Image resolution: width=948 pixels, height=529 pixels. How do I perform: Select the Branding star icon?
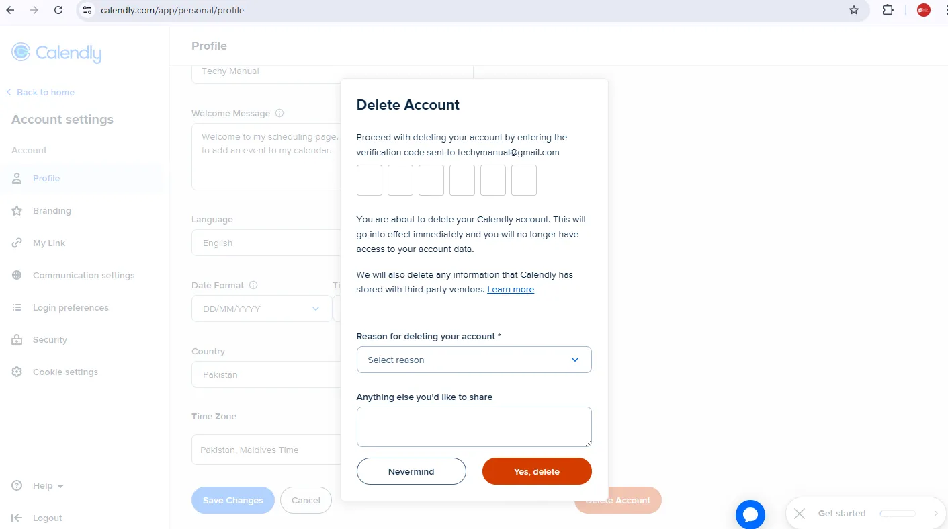[x=16, y=210]
